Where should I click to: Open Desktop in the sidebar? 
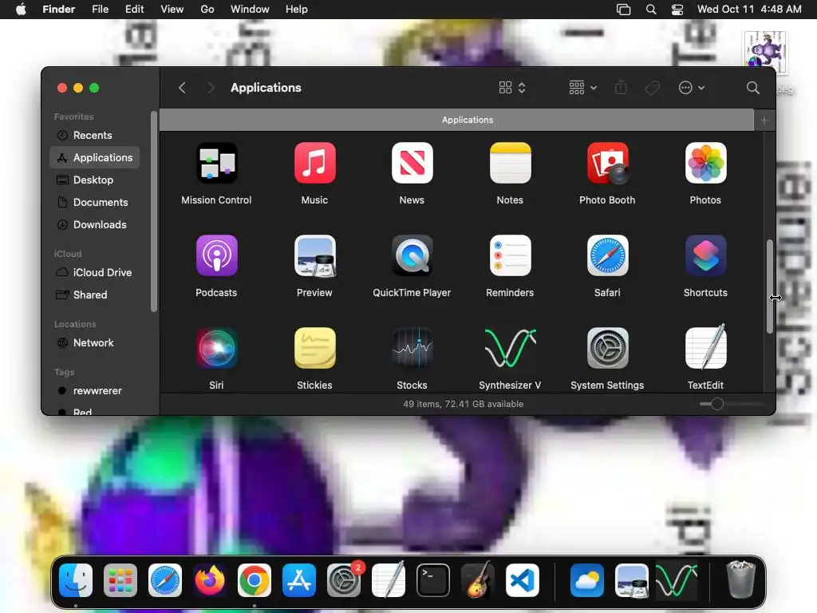tap(94, 180)
